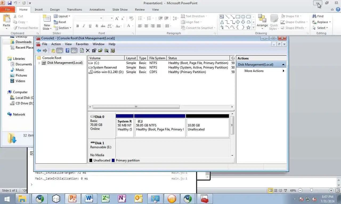Click the Refresh icon in Console1 toolbar
The width and height of the screenshot is (341, 204).
[82, 50]
